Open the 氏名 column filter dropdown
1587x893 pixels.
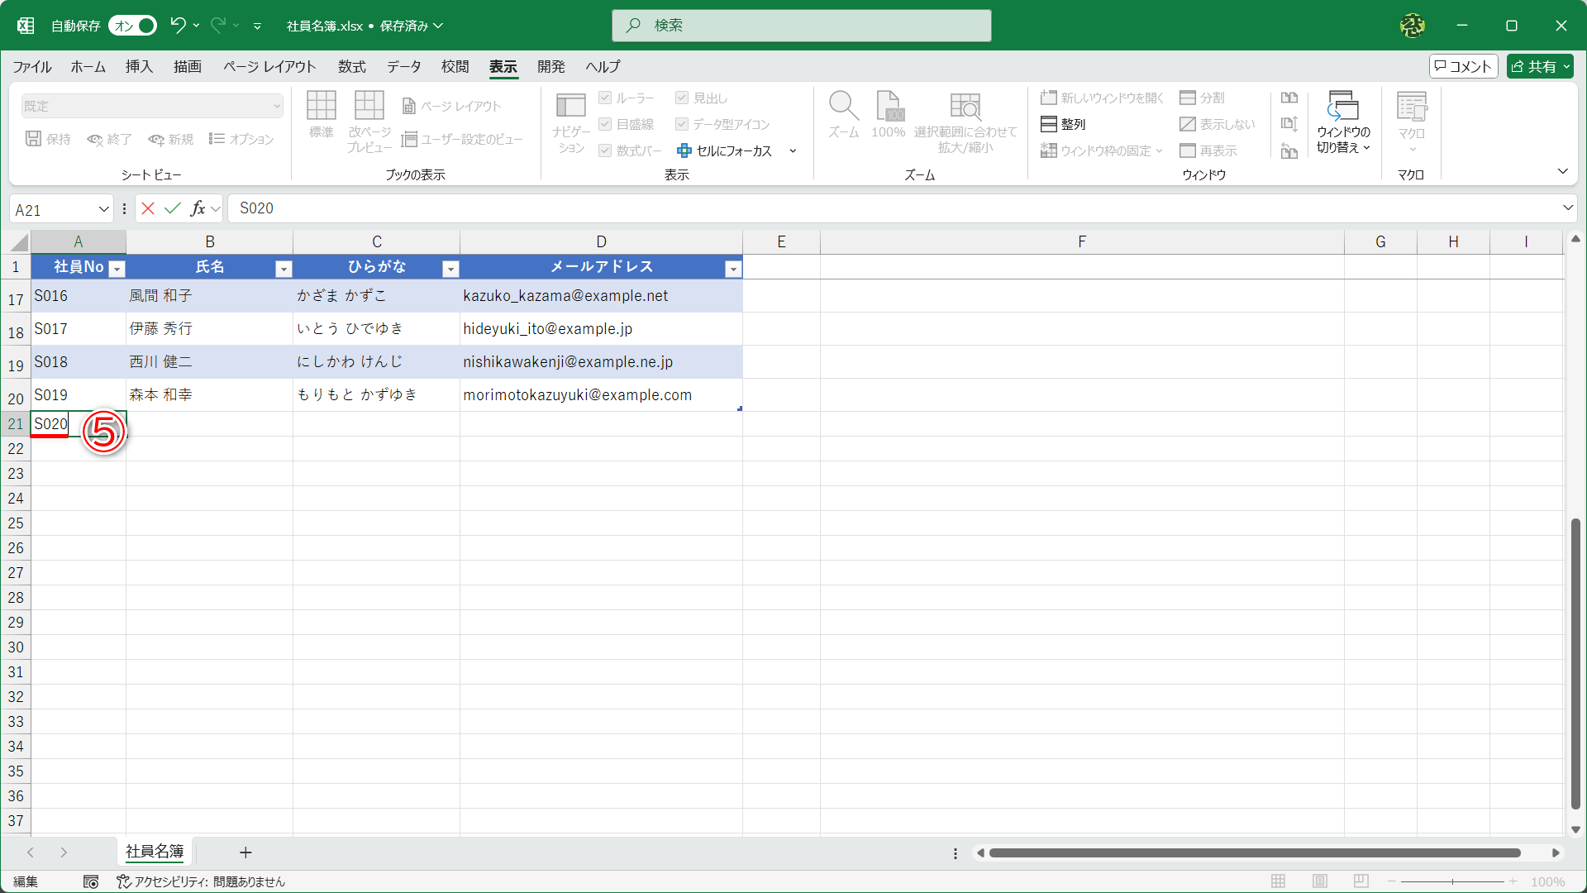pyautogui.click(x=284, y=269)
